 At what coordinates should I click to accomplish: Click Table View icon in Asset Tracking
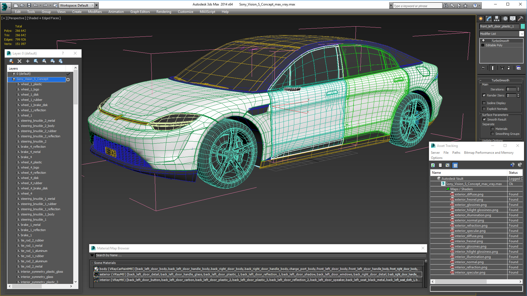(455, 165)
